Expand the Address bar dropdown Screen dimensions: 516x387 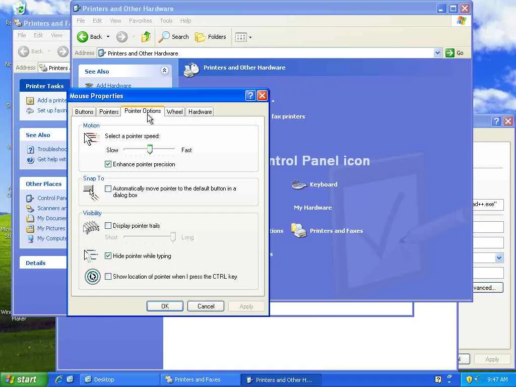pyautogui.click(x=437, y=53)
